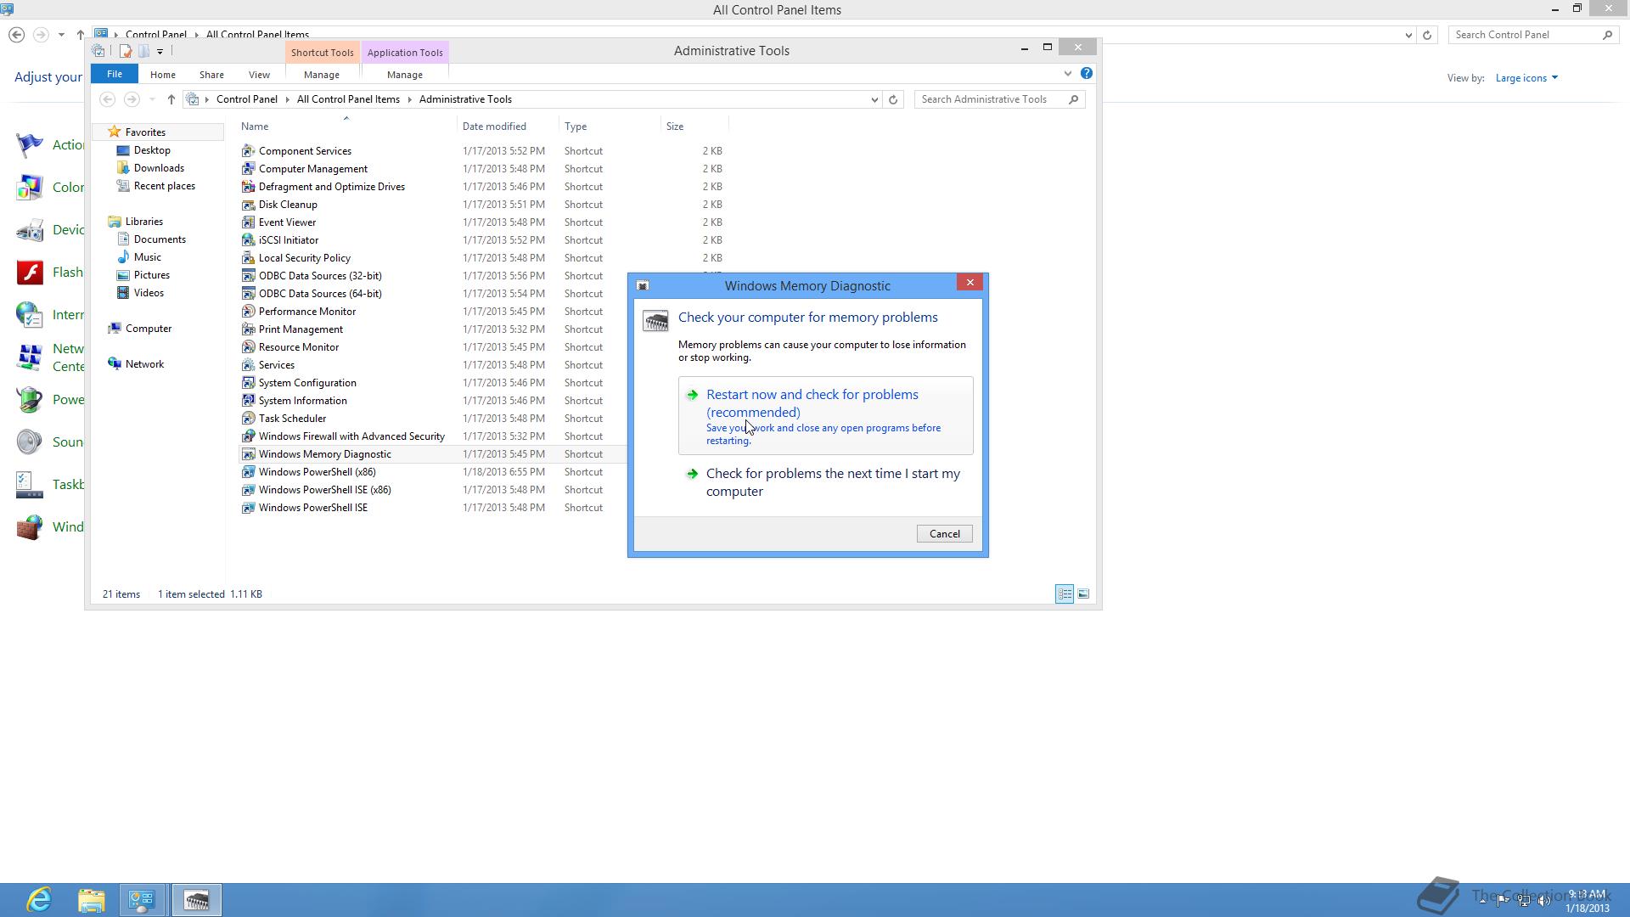Go up one folder level in Administrative Tools
The width and height of the screenshot is (1630, 917).
[171, 99]
